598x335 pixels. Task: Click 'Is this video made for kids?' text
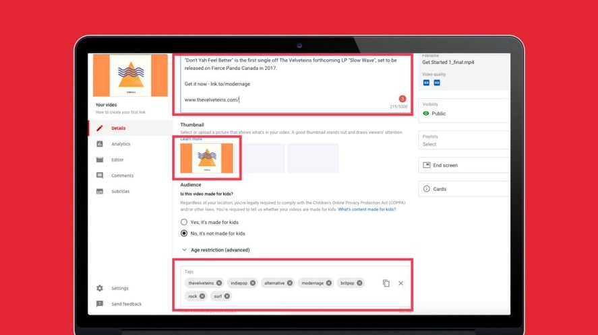(x=207, y=194)
